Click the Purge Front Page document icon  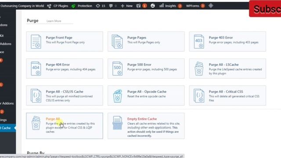[36, 42]
